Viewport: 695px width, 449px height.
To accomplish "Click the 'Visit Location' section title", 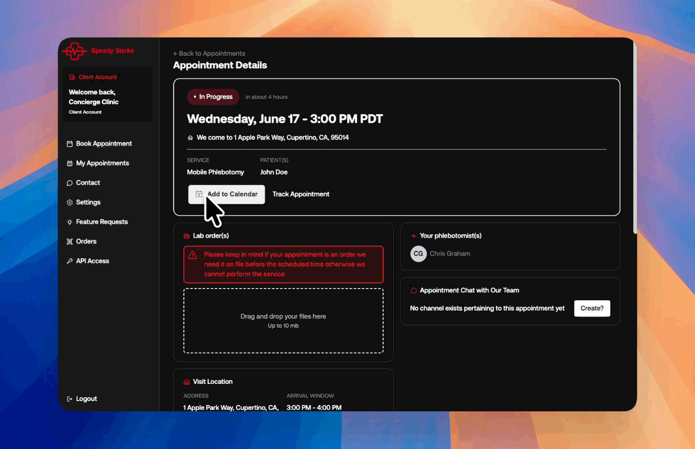I will [x=213, y=382].
